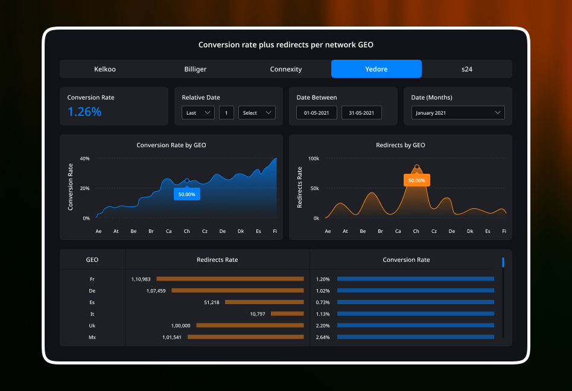This screenshot has width=572, height=391.
Task: Edit the start date 01-05-2021 field
Action: pyautogui.click(x=316, y=113)
